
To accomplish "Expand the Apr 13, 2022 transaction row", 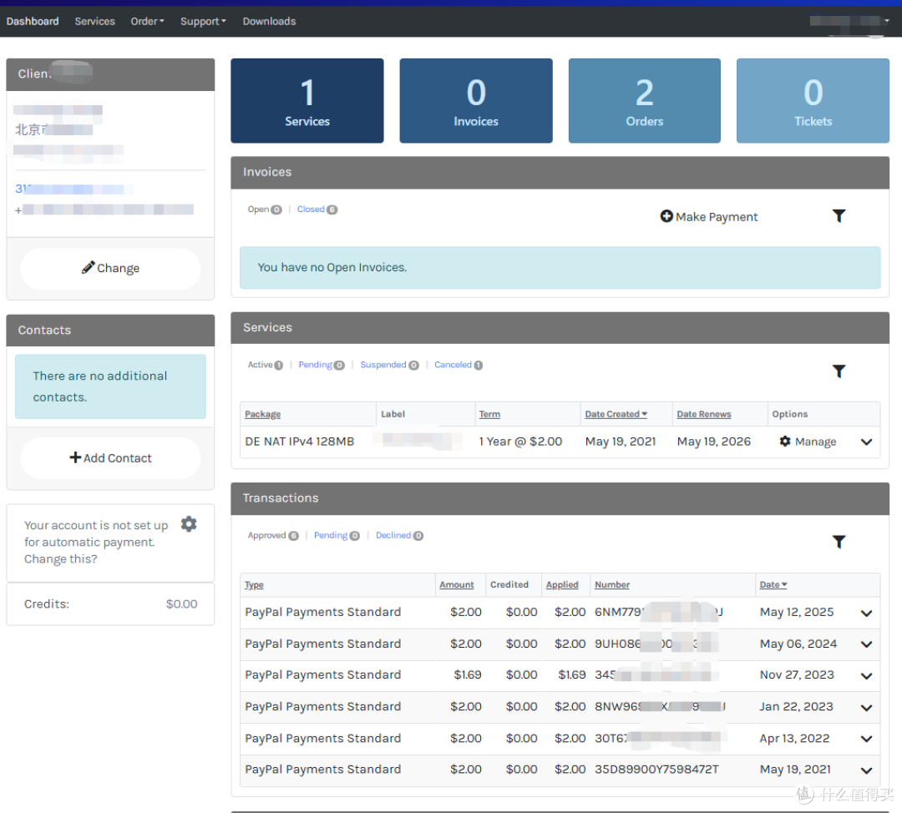I will coord(866,739).
